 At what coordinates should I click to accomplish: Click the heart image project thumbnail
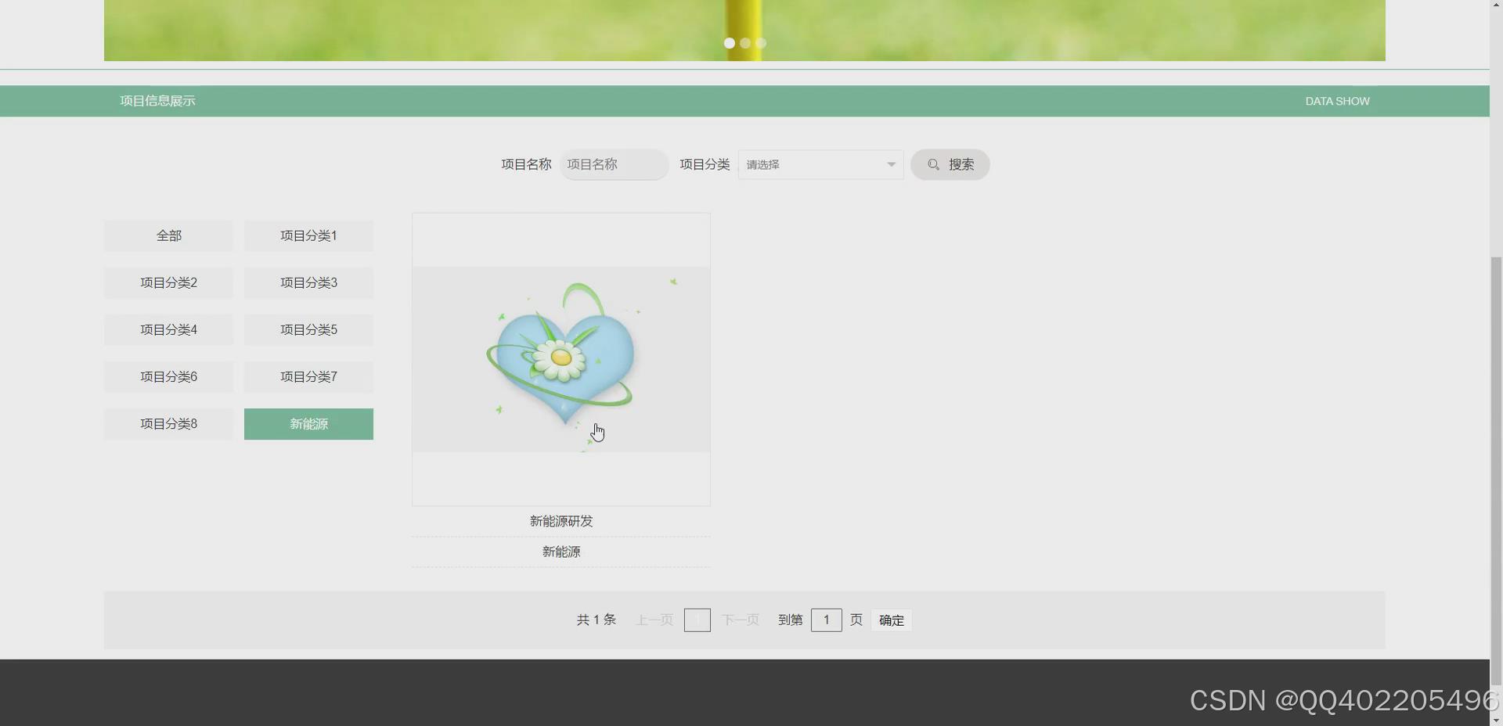click(560, 359)
